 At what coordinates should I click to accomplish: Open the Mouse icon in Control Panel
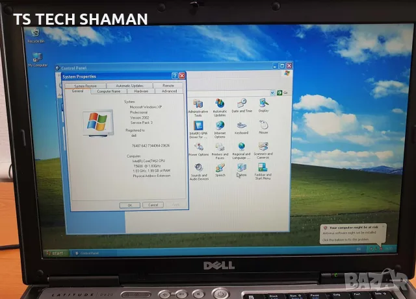point(263,127)
